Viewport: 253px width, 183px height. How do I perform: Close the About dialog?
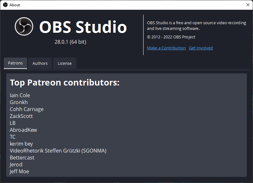click(x=248, y=5)
